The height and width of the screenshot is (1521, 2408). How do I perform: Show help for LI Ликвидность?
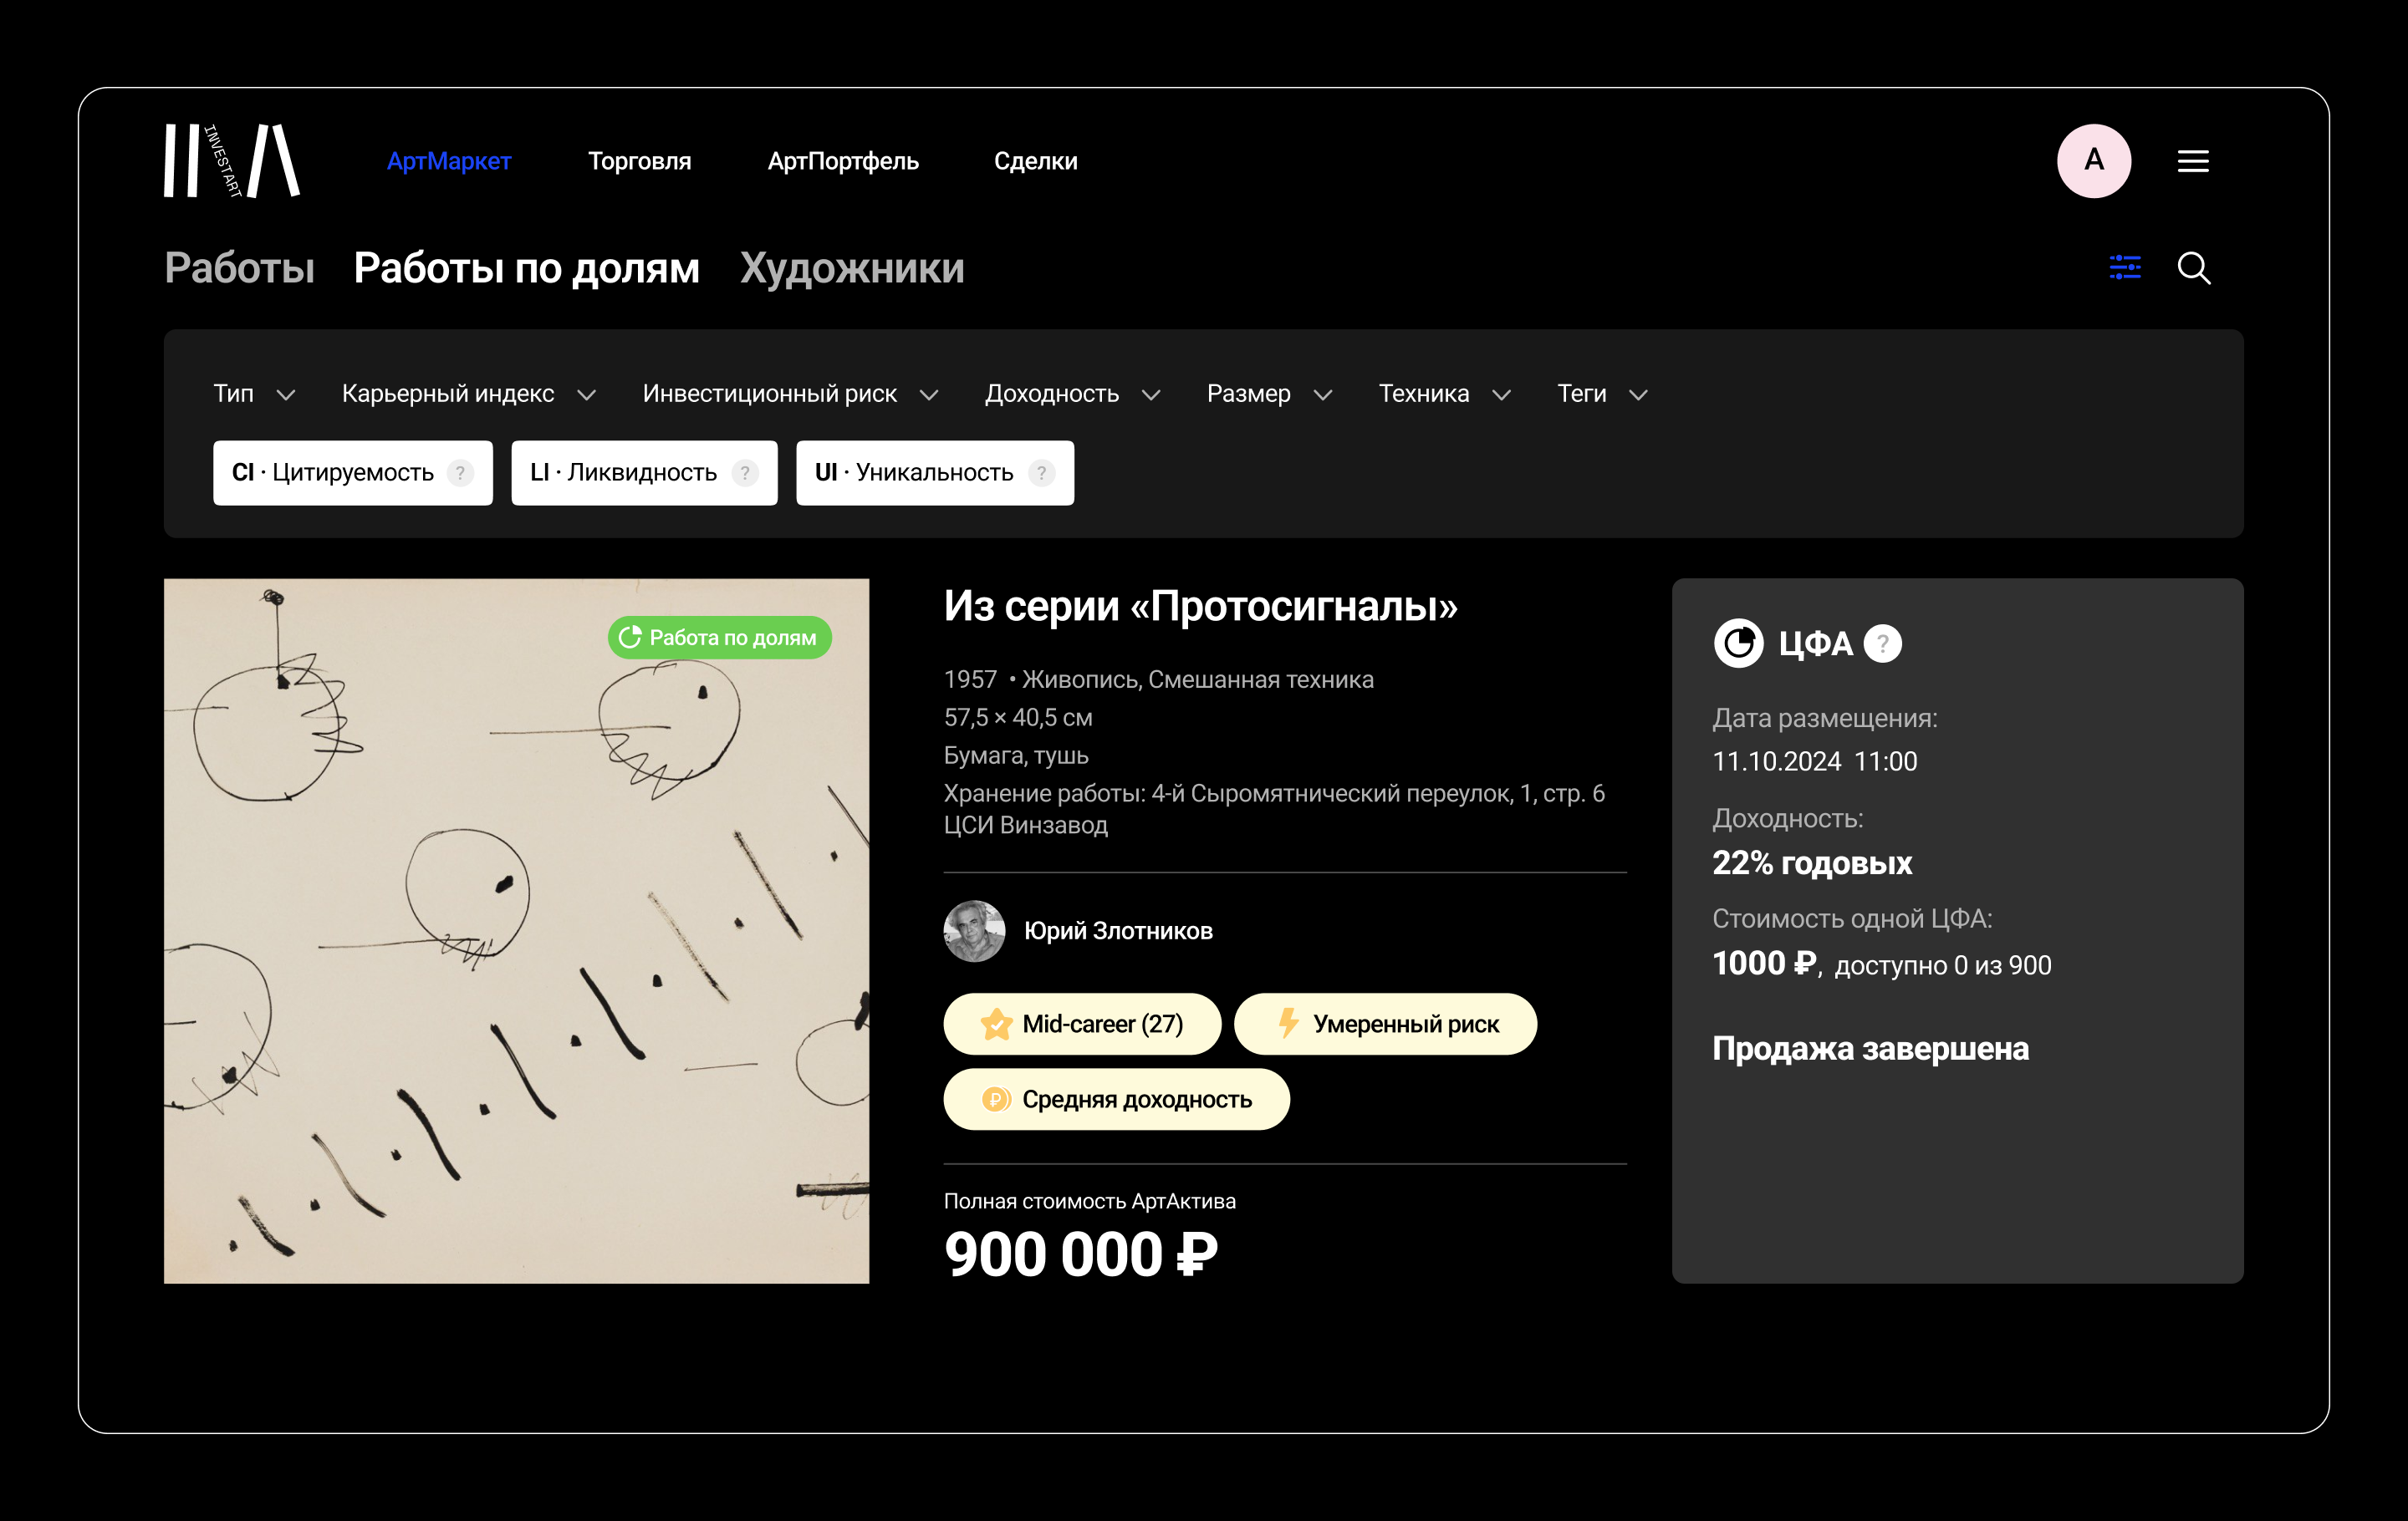click(x=744, y=473)
